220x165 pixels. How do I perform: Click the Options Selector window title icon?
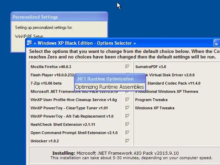coord(30,43)
